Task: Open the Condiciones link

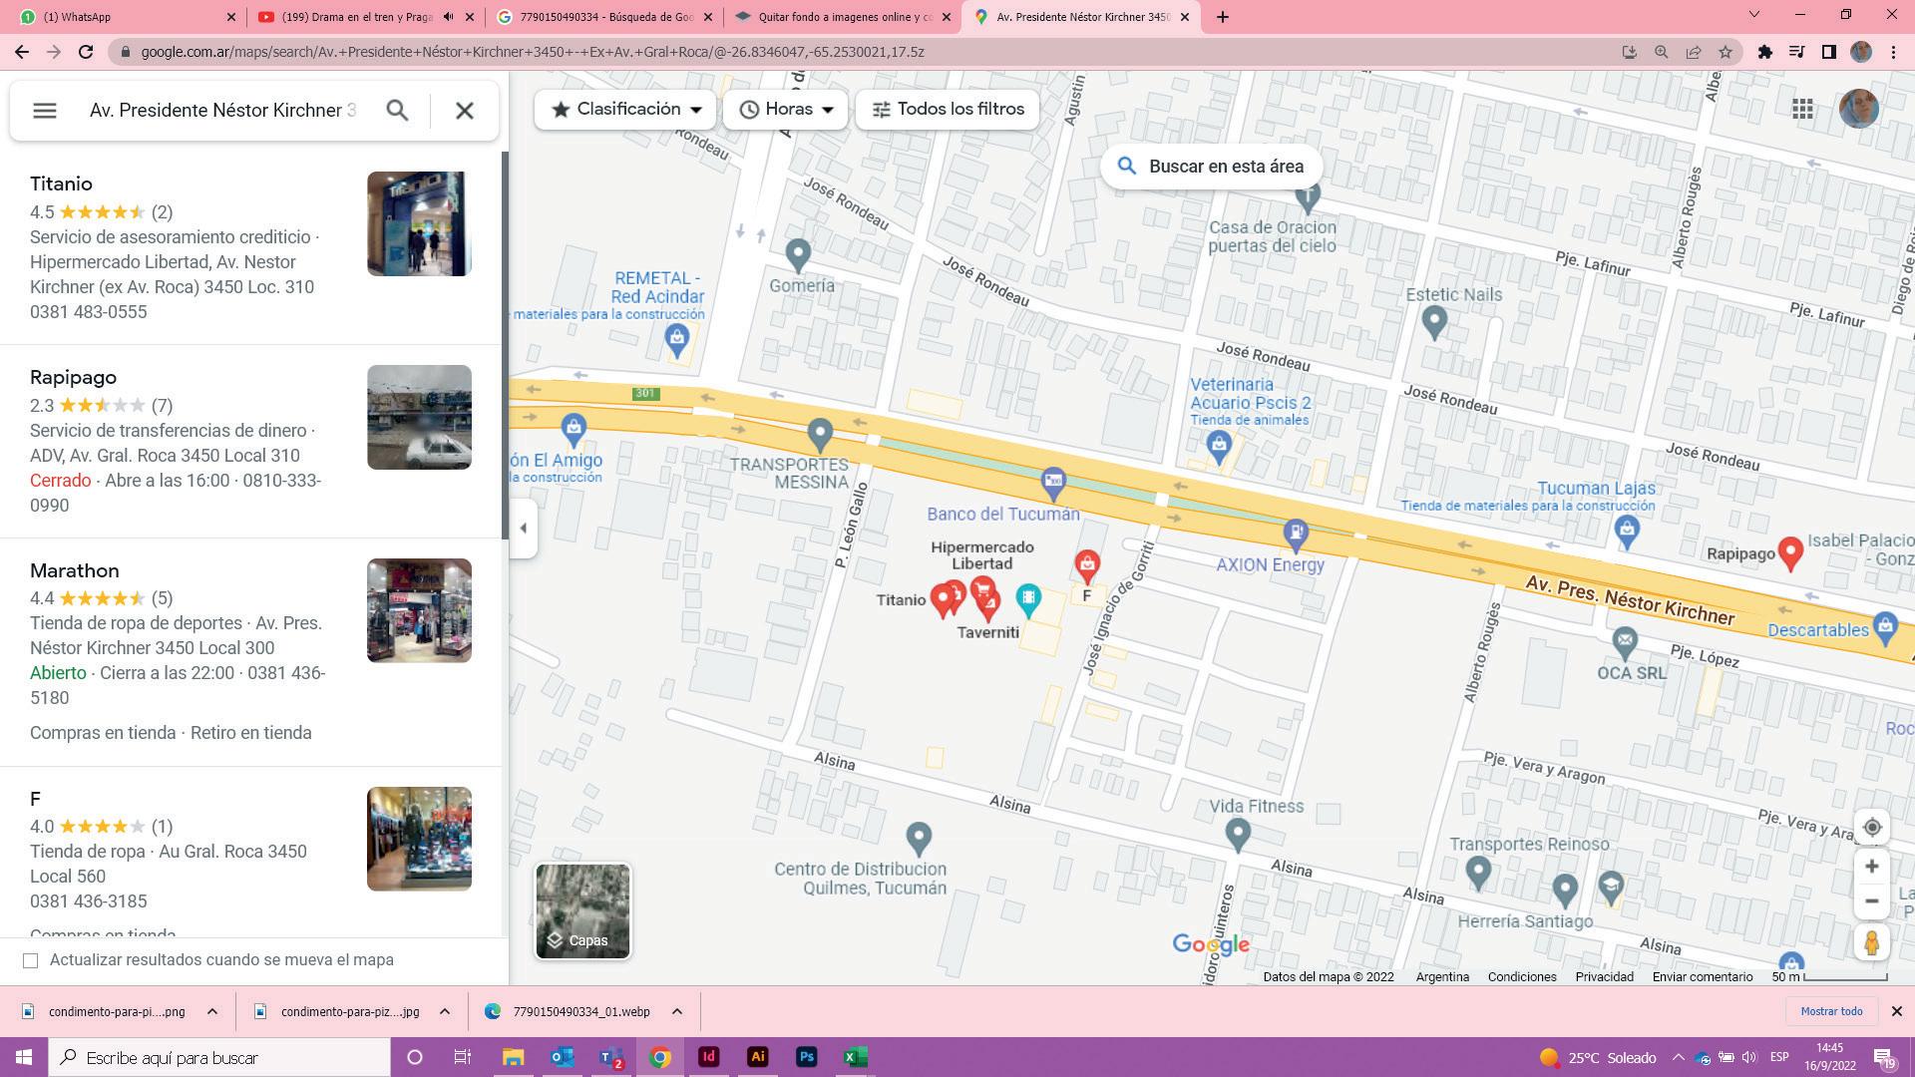Action: click(x=1522, y=977)
